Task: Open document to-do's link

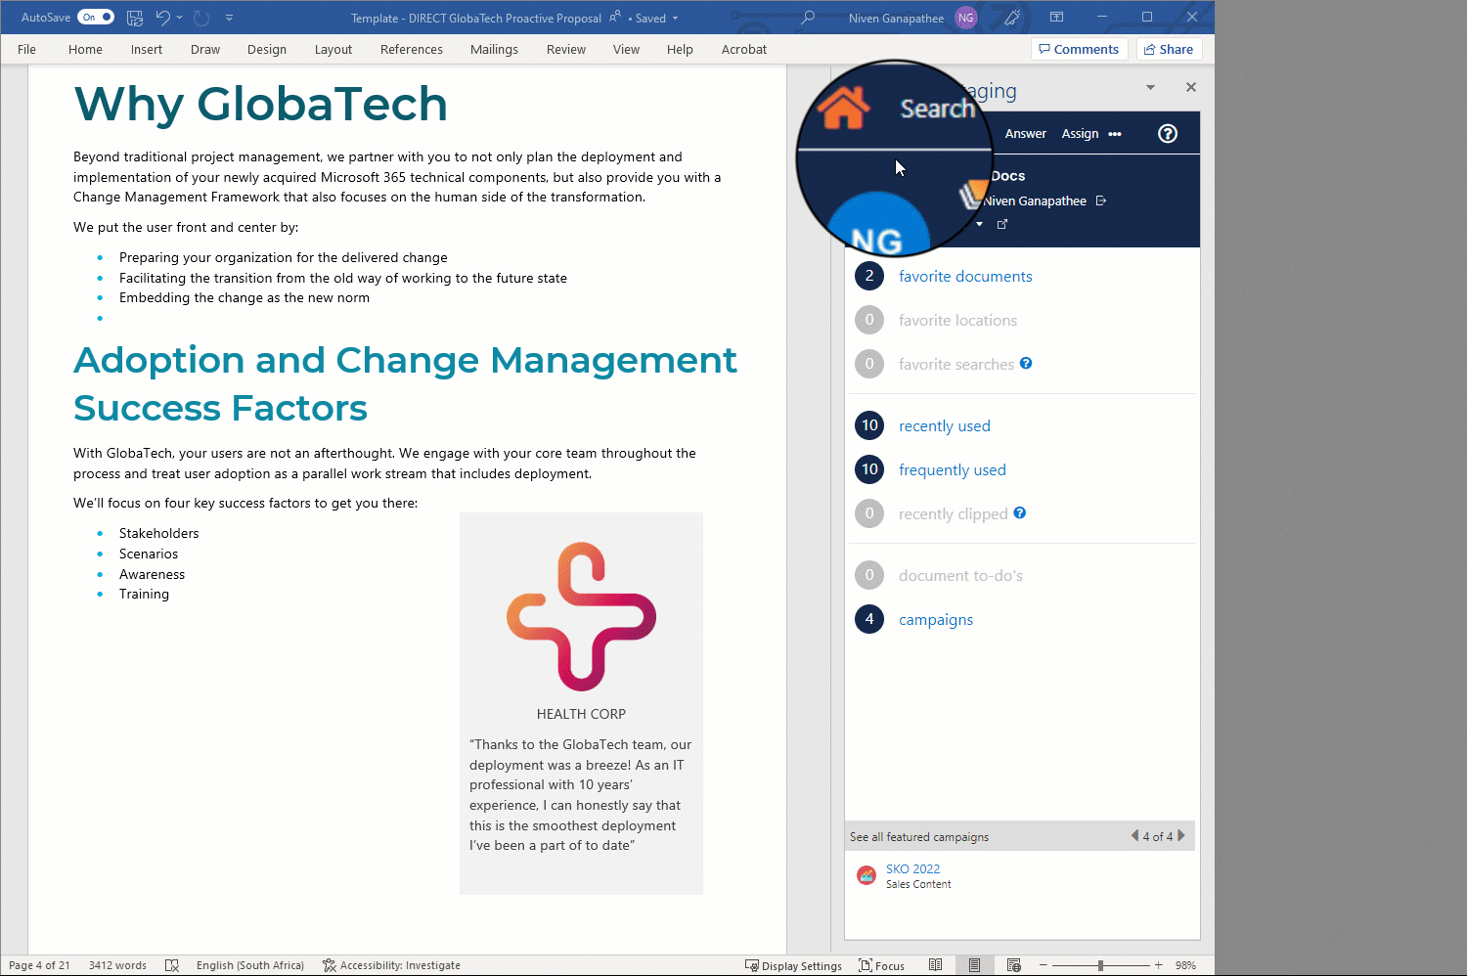Action: click(x=960, y=576)
